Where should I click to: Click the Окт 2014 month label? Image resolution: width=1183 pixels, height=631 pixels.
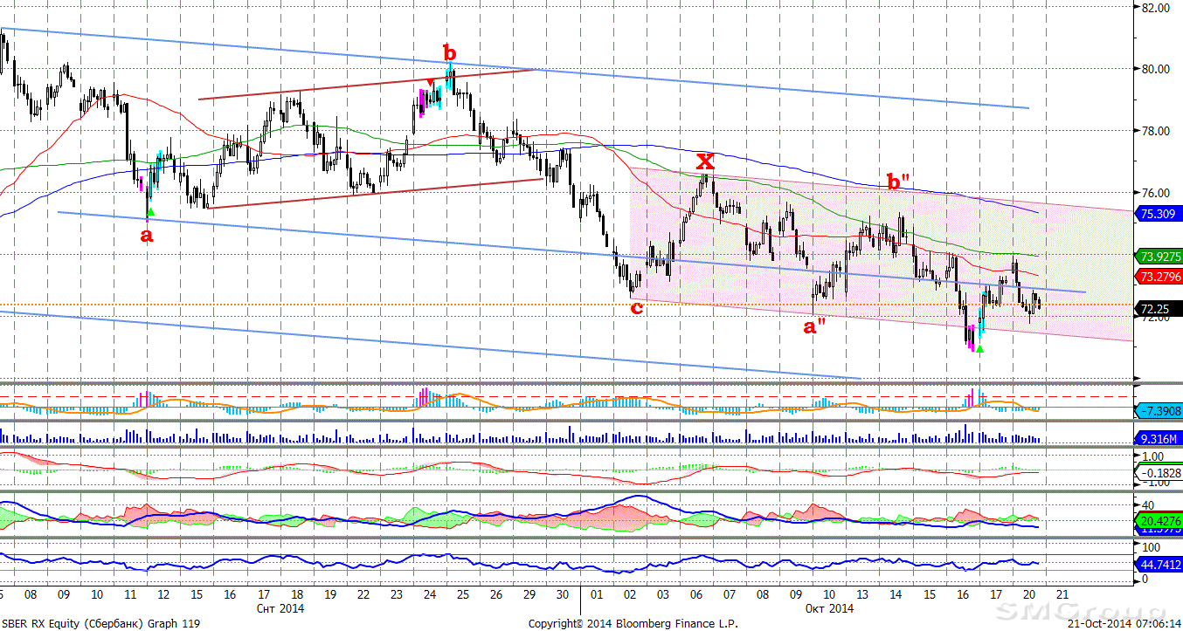click(829, 608)
